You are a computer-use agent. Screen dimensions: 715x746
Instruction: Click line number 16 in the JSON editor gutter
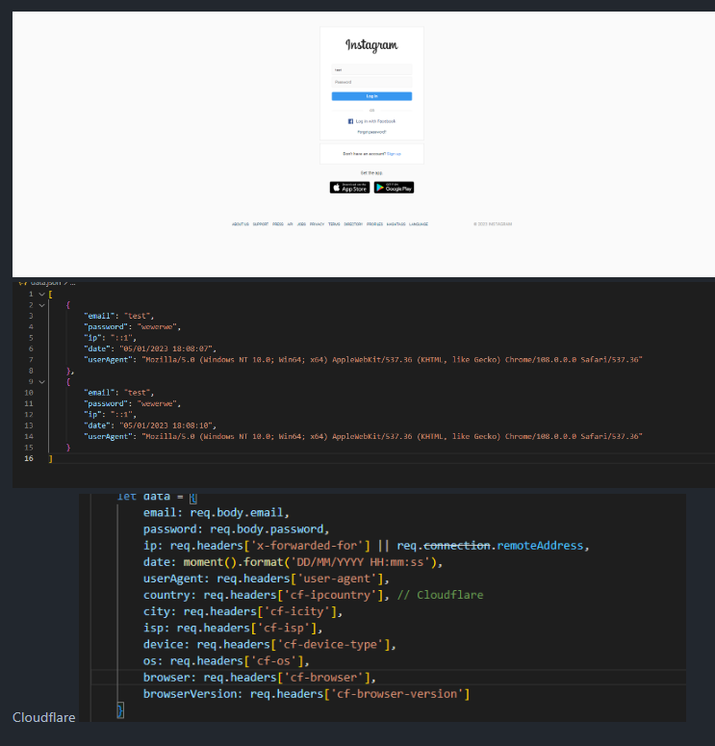29,458
